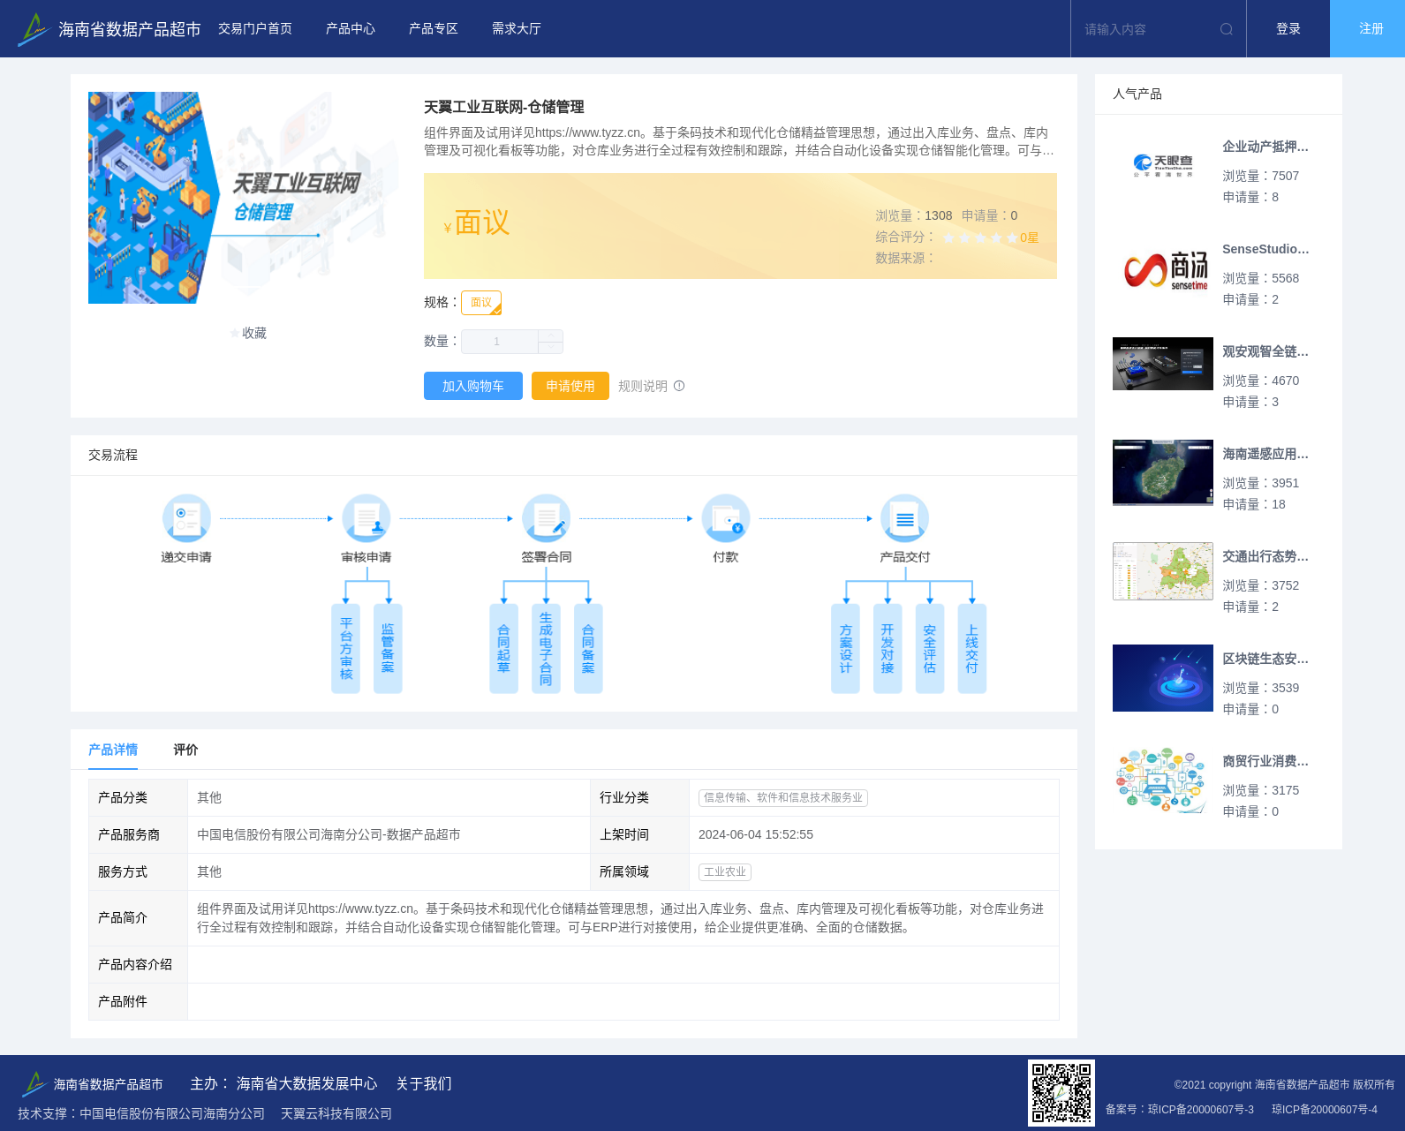Open 观安观智全链 product title link
Viewport: 1405px width, 1131px height.
(1265, 351)
